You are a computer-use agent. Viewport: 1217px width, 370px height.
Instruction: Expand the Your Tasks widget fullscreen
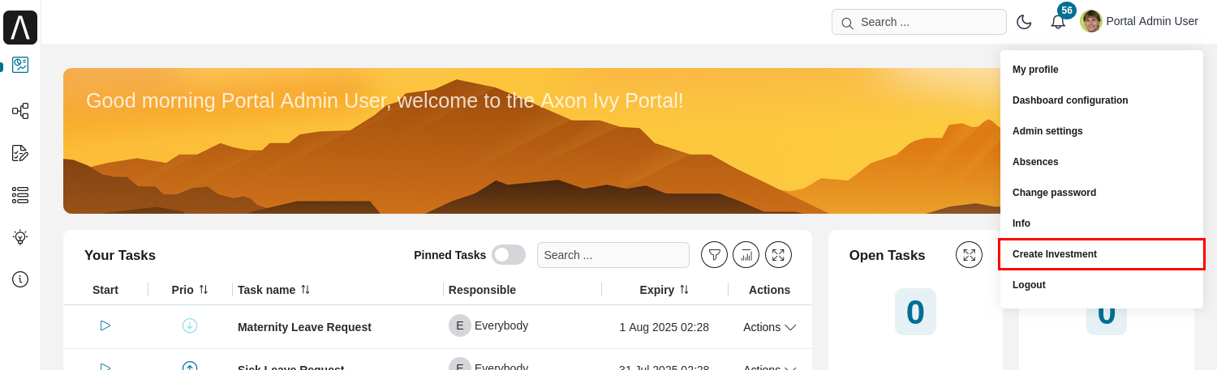(x=778, y=255)
